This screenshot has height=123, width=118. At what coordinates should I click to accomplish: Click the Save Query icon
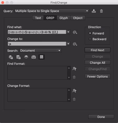94,11
